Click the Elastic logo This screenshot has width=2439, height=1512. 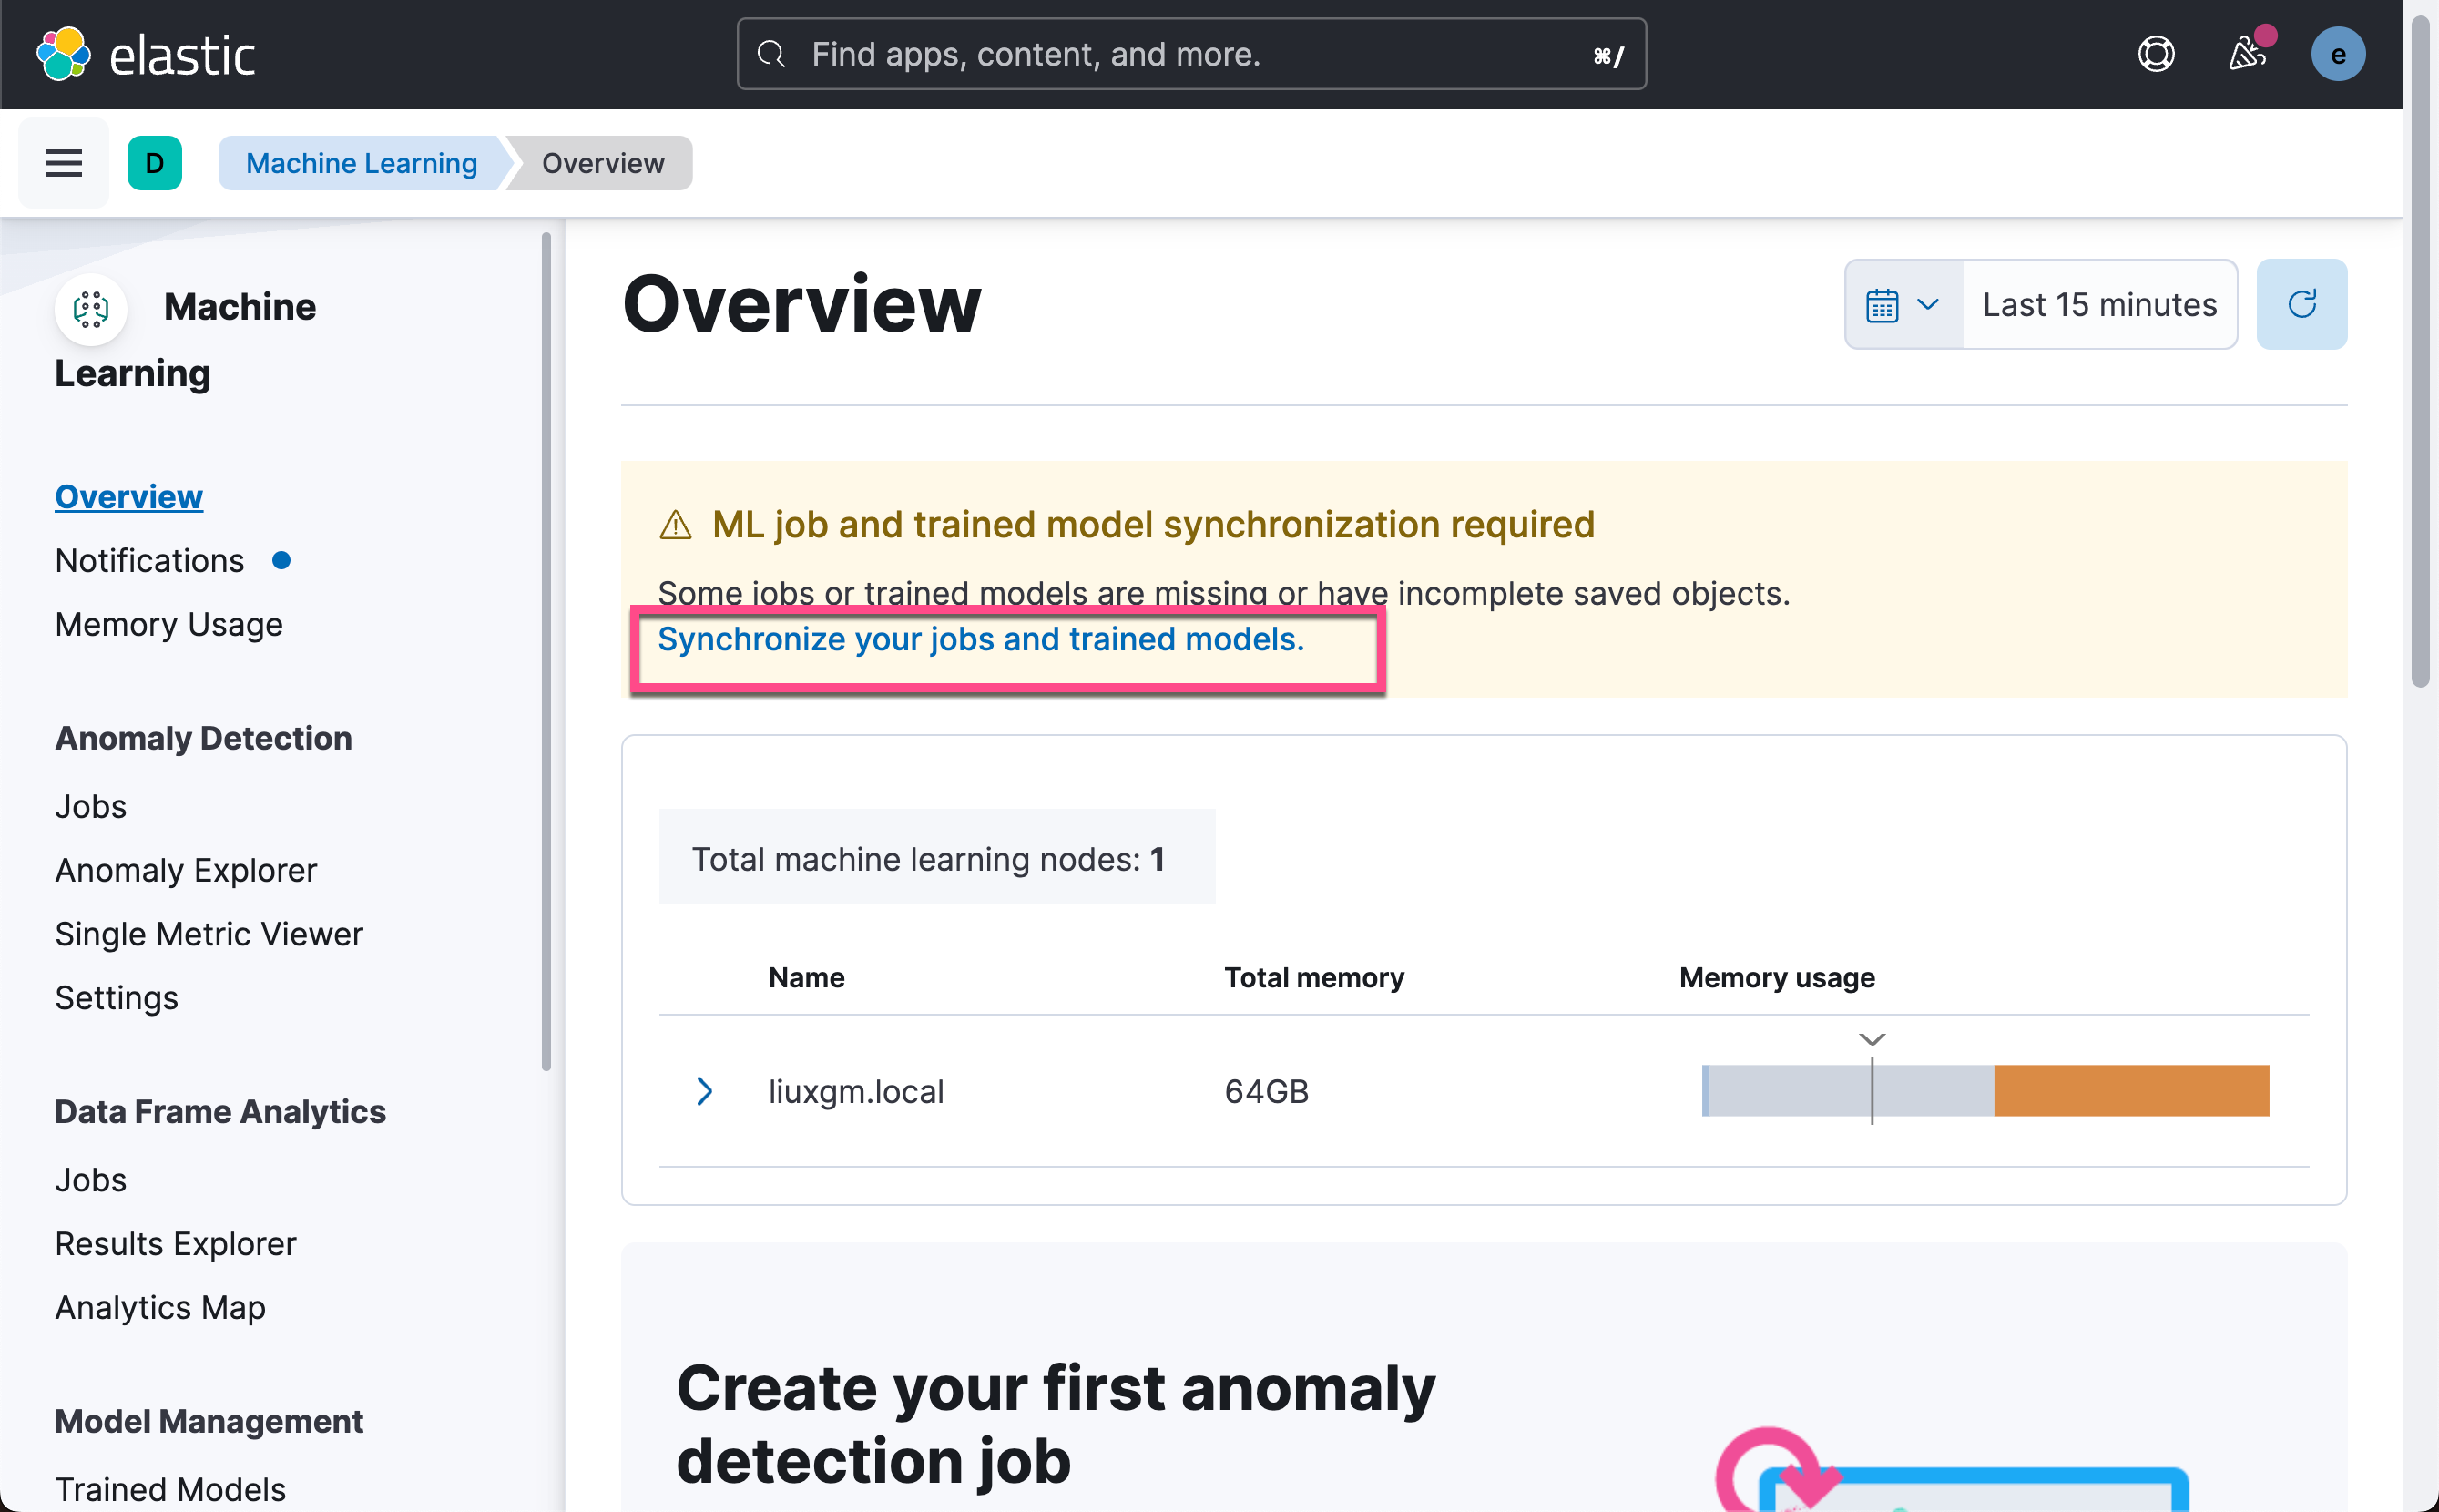pos(145,54)
